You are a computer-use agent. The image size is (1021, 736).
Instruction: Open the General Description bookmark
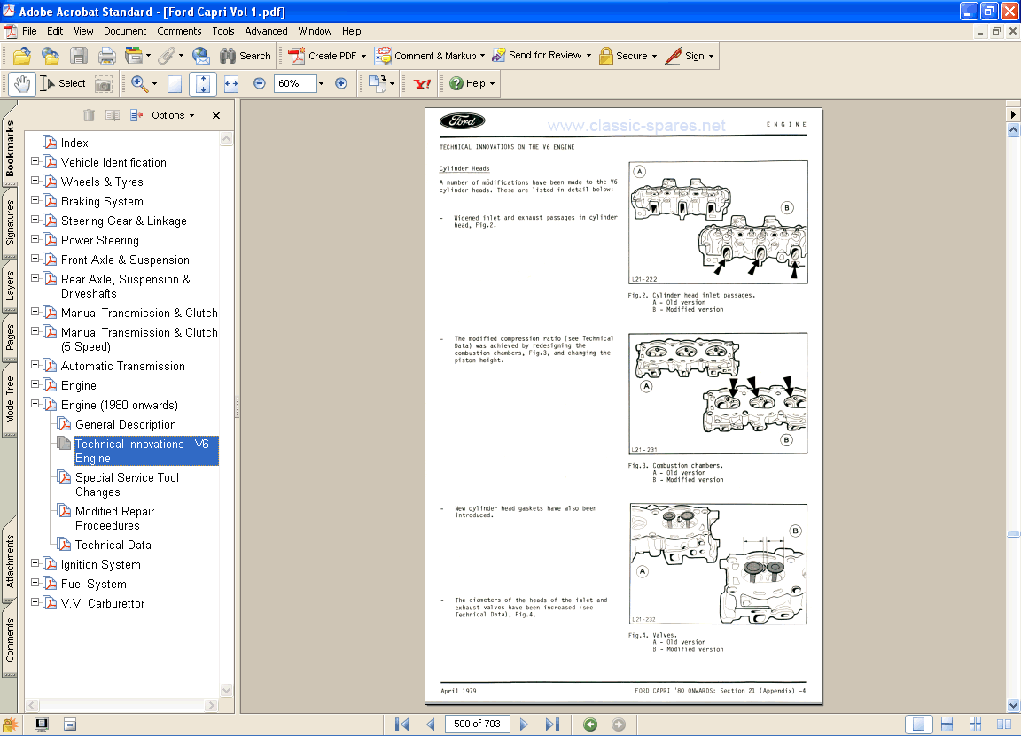coord(126,424)
